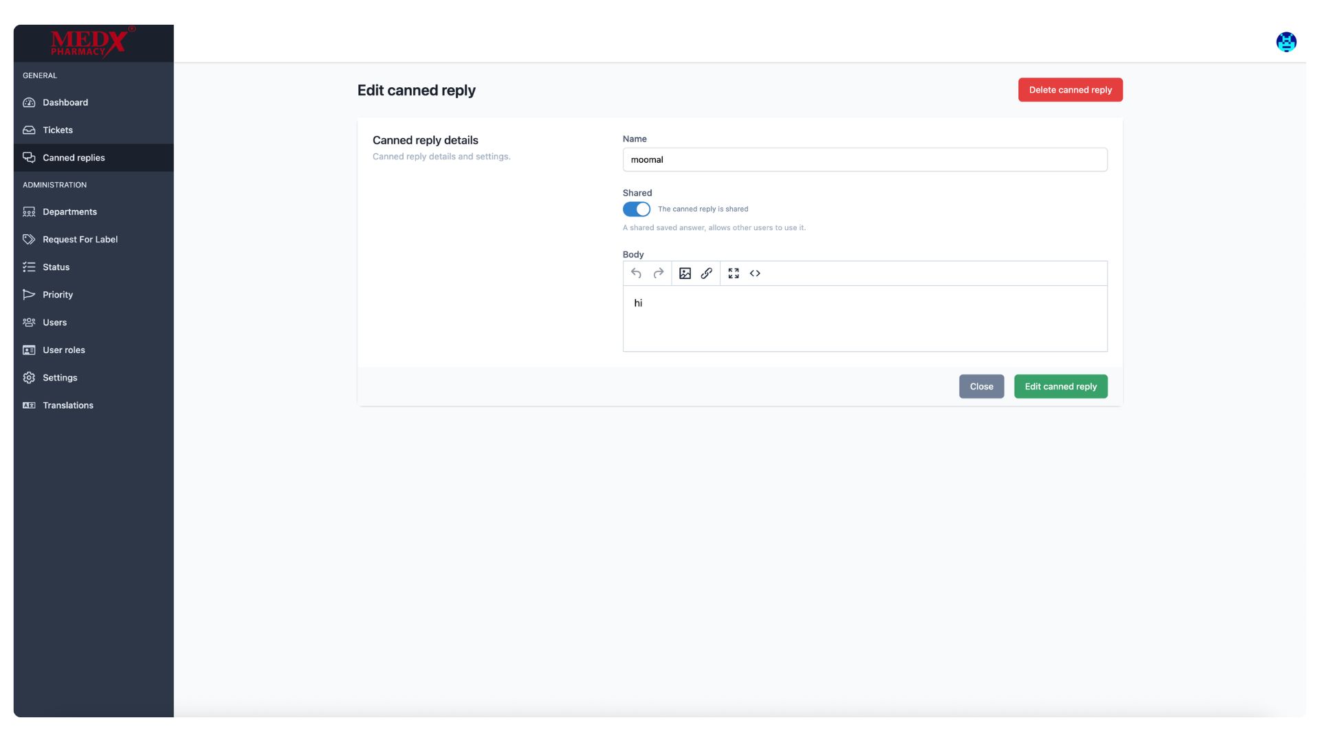Viewport: 1320px width, 742px height.
Task: Click the 'Edit canned reply' page heading
Action: pyautogui.click(x=416, y=90)
